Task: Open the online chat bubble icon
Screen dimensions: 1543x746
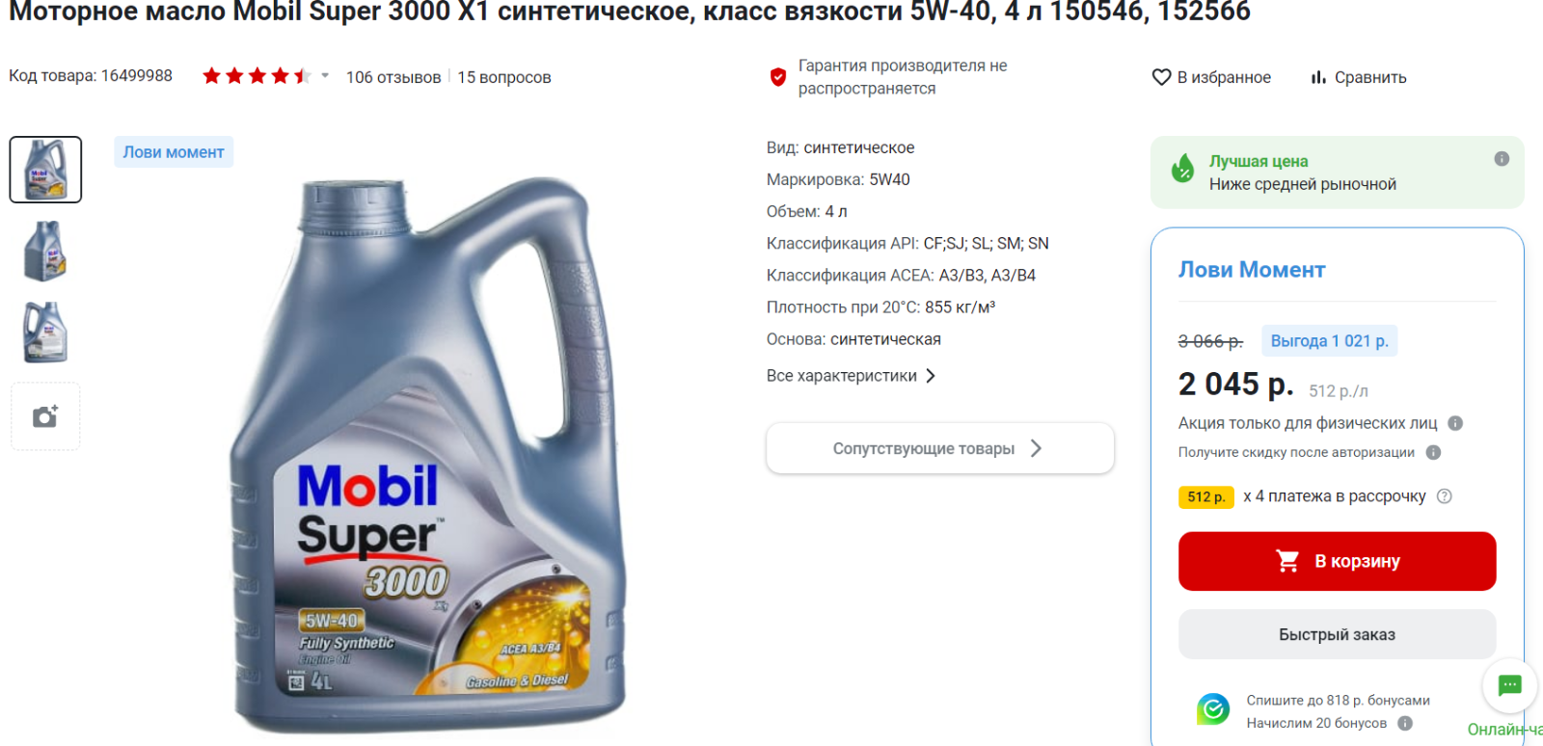Action: click(1509, 685)
